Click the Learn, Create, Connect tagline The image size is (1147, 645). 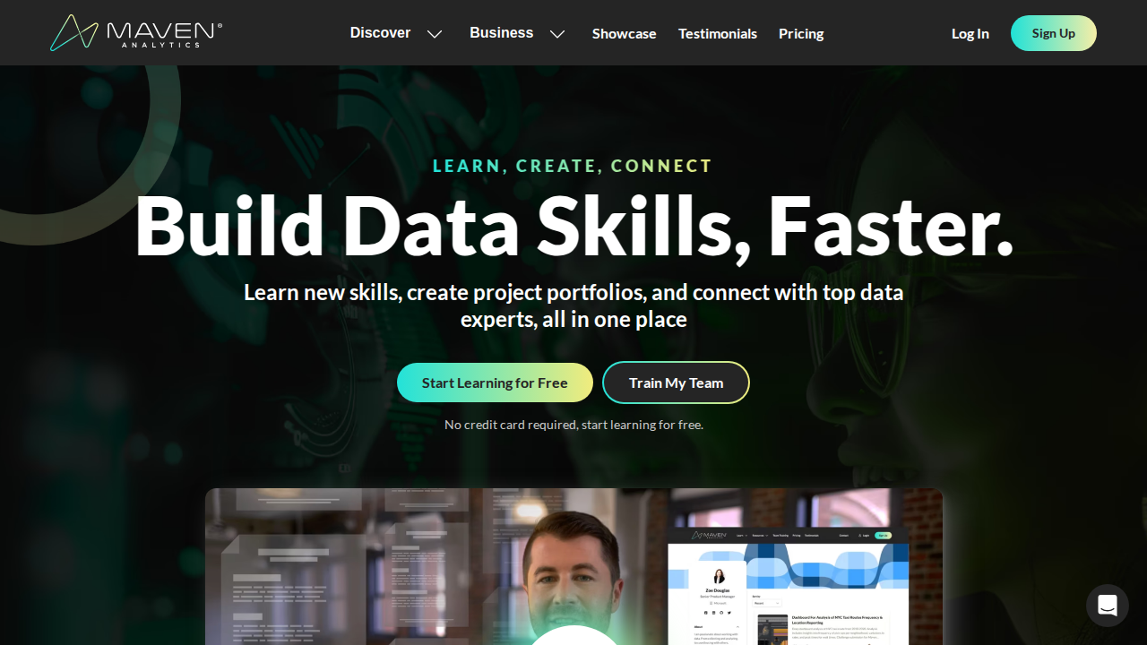573,166
